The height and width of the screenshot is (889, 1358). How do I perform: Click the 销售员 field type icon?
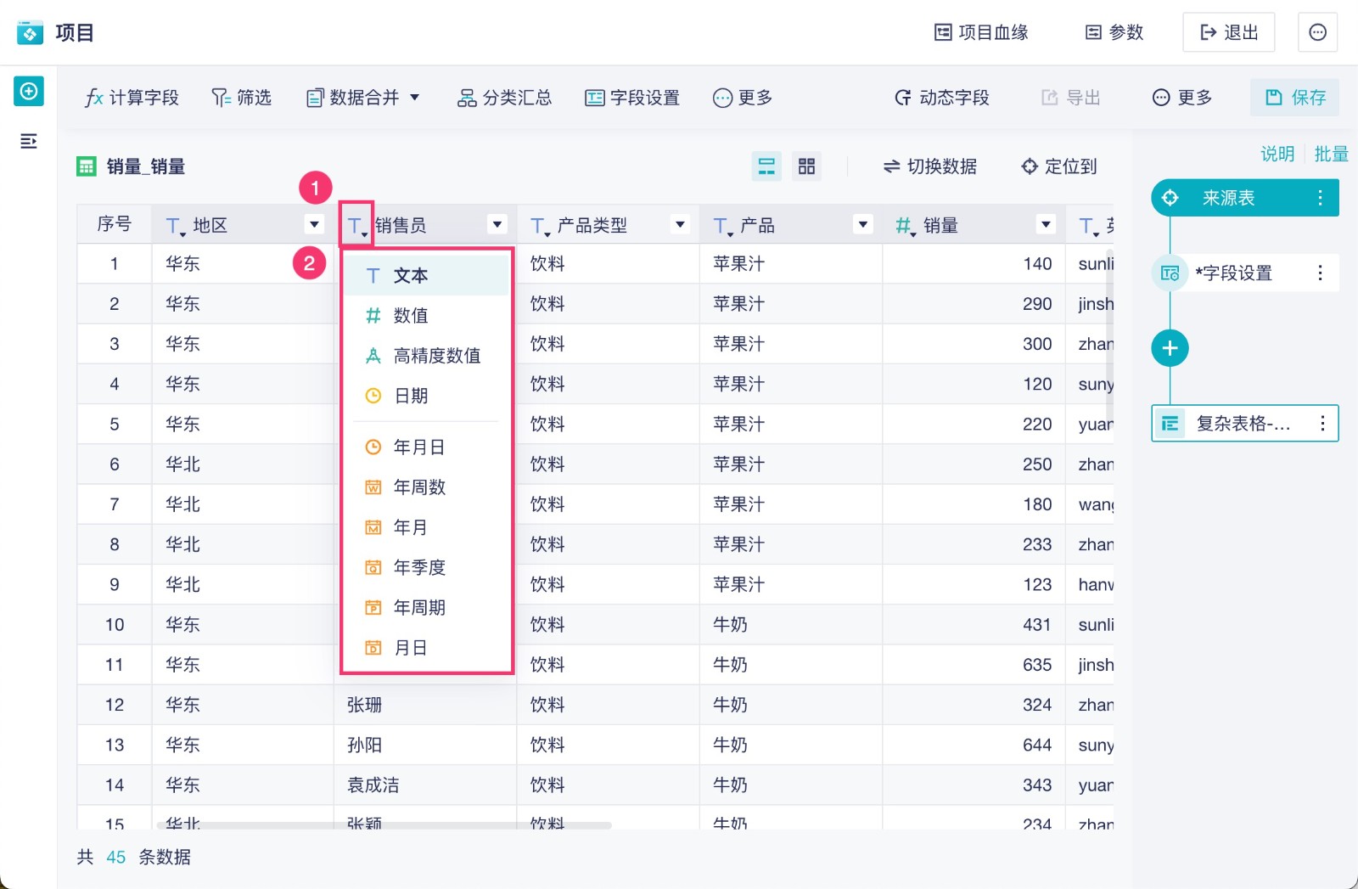click(x=356, y=225)
